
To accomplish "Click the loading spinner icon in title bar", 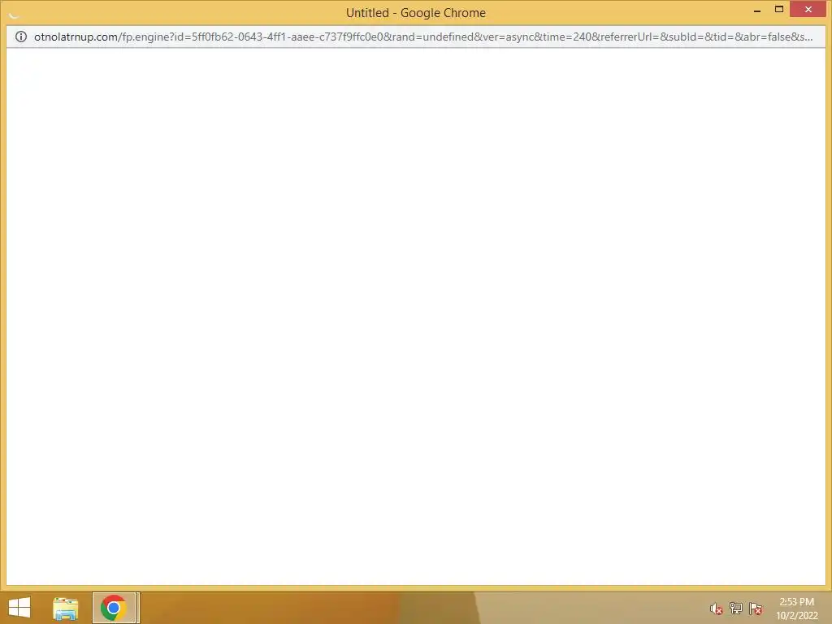I will (x=14, y=14).
